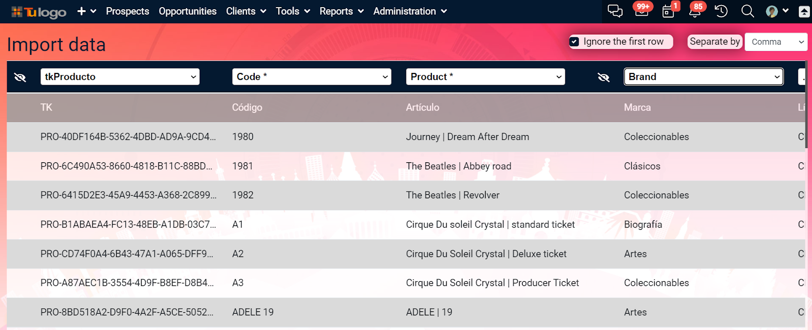Click the Ignore the first row label
The width and height of the screenshot is (812, 330).
[623, 42]
